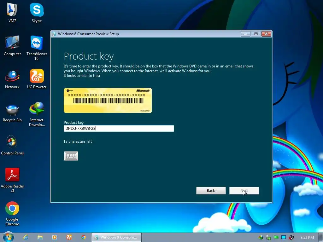Click the red circular tray icon

click(x=291, y=238)
